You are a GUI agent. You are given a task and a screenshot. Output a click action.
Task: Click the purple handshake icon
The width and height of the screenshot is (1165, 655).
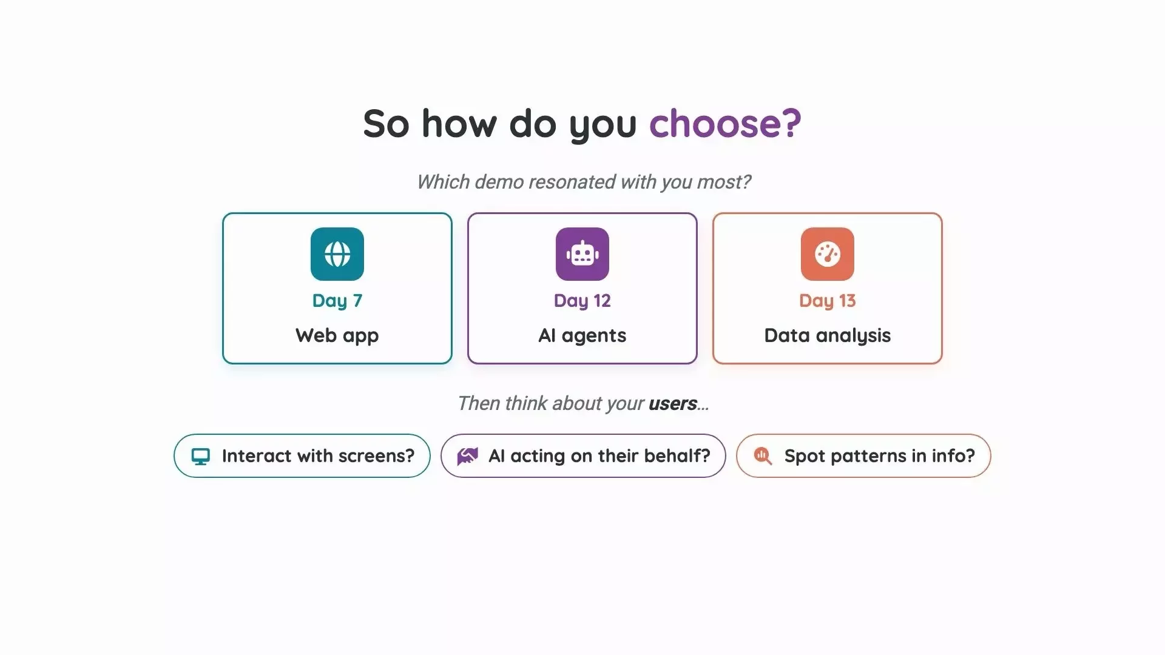(x=467, y=456)
